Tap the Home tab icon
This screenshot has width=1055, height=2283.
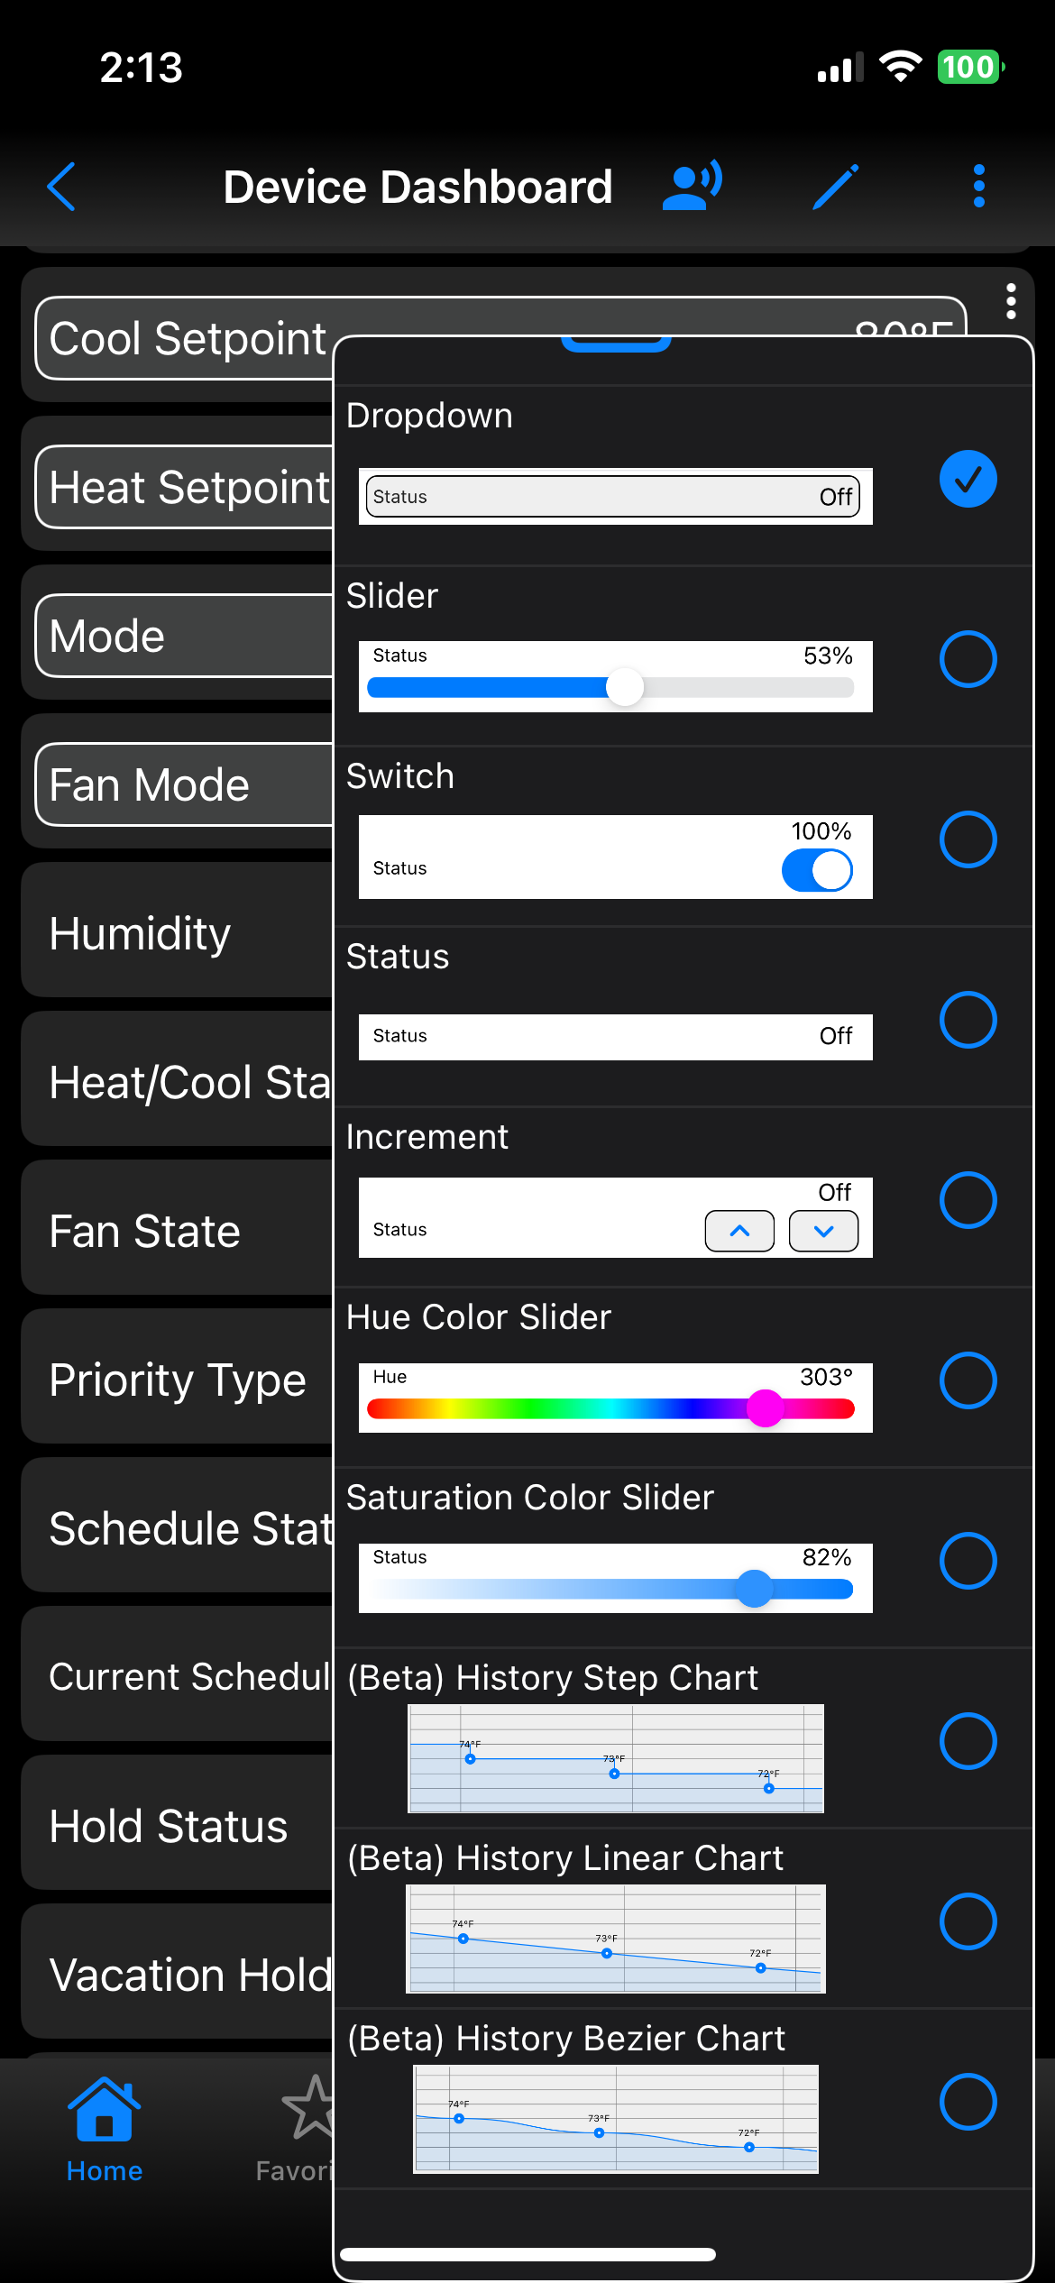tap(105, 2112)
